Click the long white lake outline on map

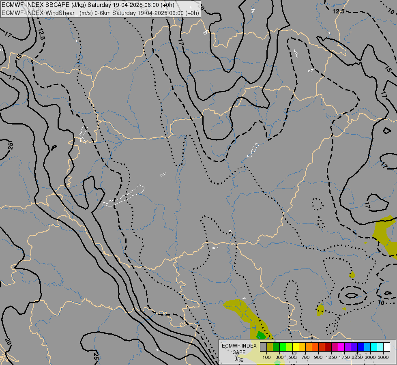124,196
